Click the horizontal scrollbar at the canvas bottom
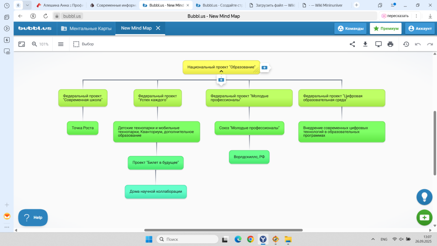Image resolution: width=437 pixels, height=246 pixels. 223,230
